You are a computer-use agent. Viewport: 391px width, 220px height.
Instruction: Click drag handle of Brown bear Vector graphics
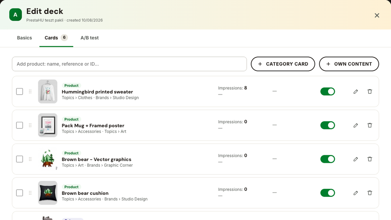(x=30, y=159)
